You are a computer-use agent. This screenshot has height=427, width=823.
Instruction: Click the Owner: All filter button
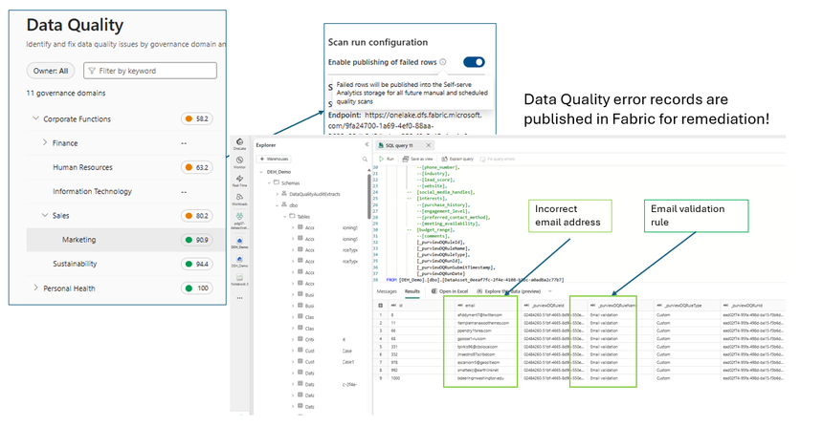[x=51, y=71]
